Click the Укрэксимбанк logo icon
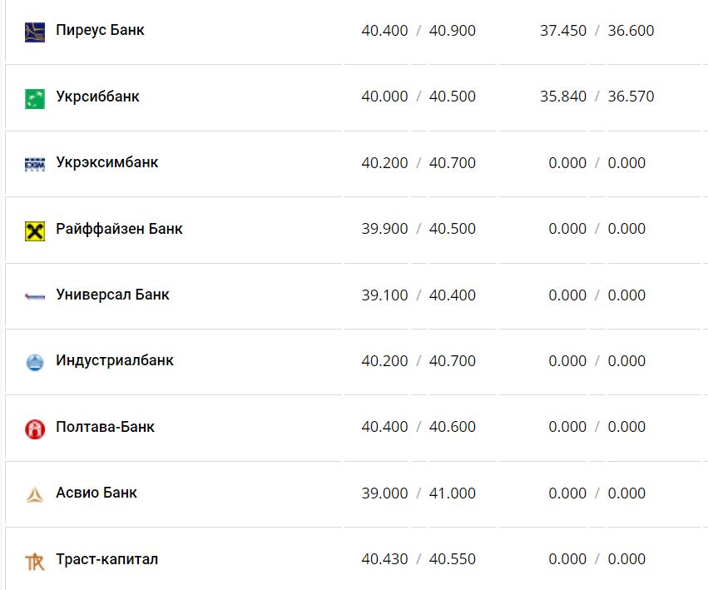 click(x=34, y=164)
